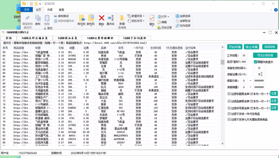The width and height of the screenshot is (279, 158).
Task: Click the Select All (全部选择) icon
Action: tap(177, 16)
